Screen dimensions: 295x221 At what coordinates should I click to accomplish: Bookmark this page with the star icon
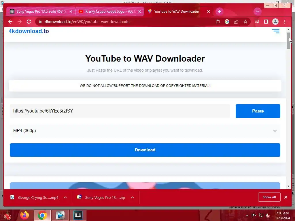coord(245,22)
